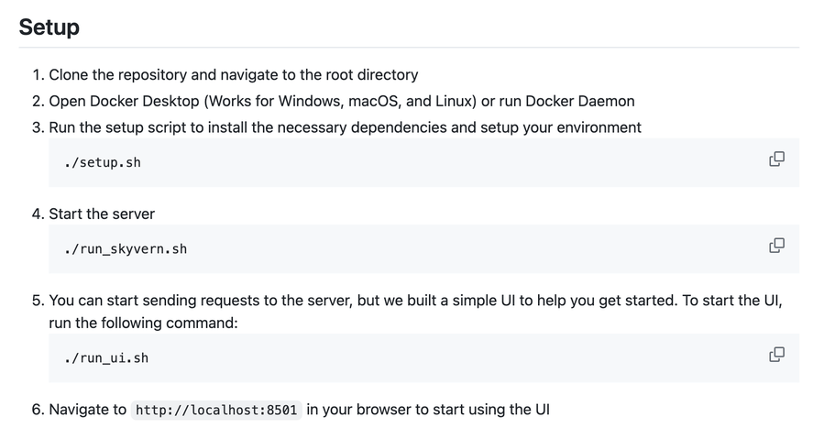Screen dimensions: 824x439
Task: Click the ./run_skyvern.sh code text
Action: pyautogui.click(x=125, y=249)
